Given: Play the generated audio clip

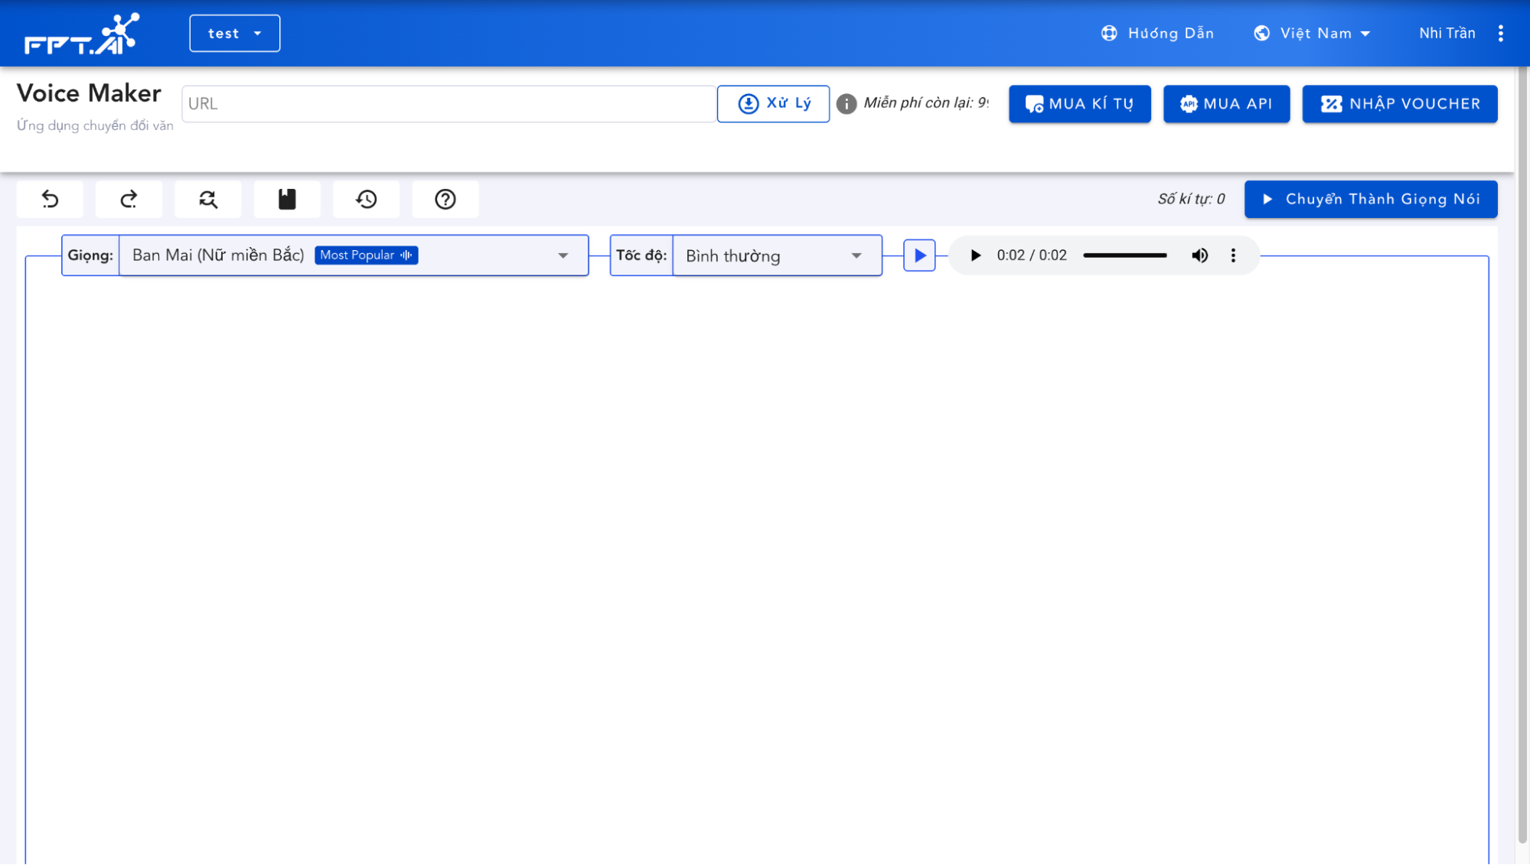Looking at the screenshot, I should [x=974, y=255].
